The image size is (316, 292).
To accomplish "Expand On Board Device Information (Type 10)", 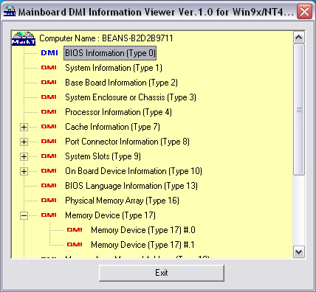I will click(x=24, y=171).
